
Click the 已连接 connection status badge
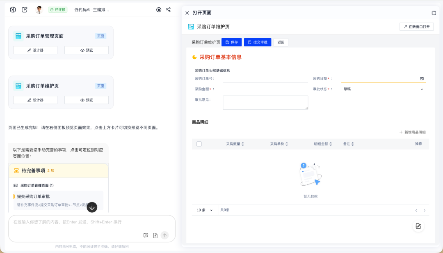pos(58,9)
